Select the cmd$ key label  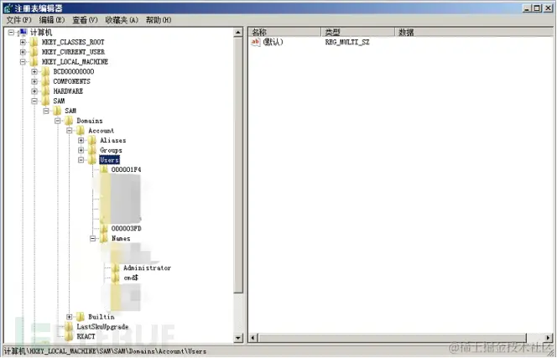tap(131, 278)
